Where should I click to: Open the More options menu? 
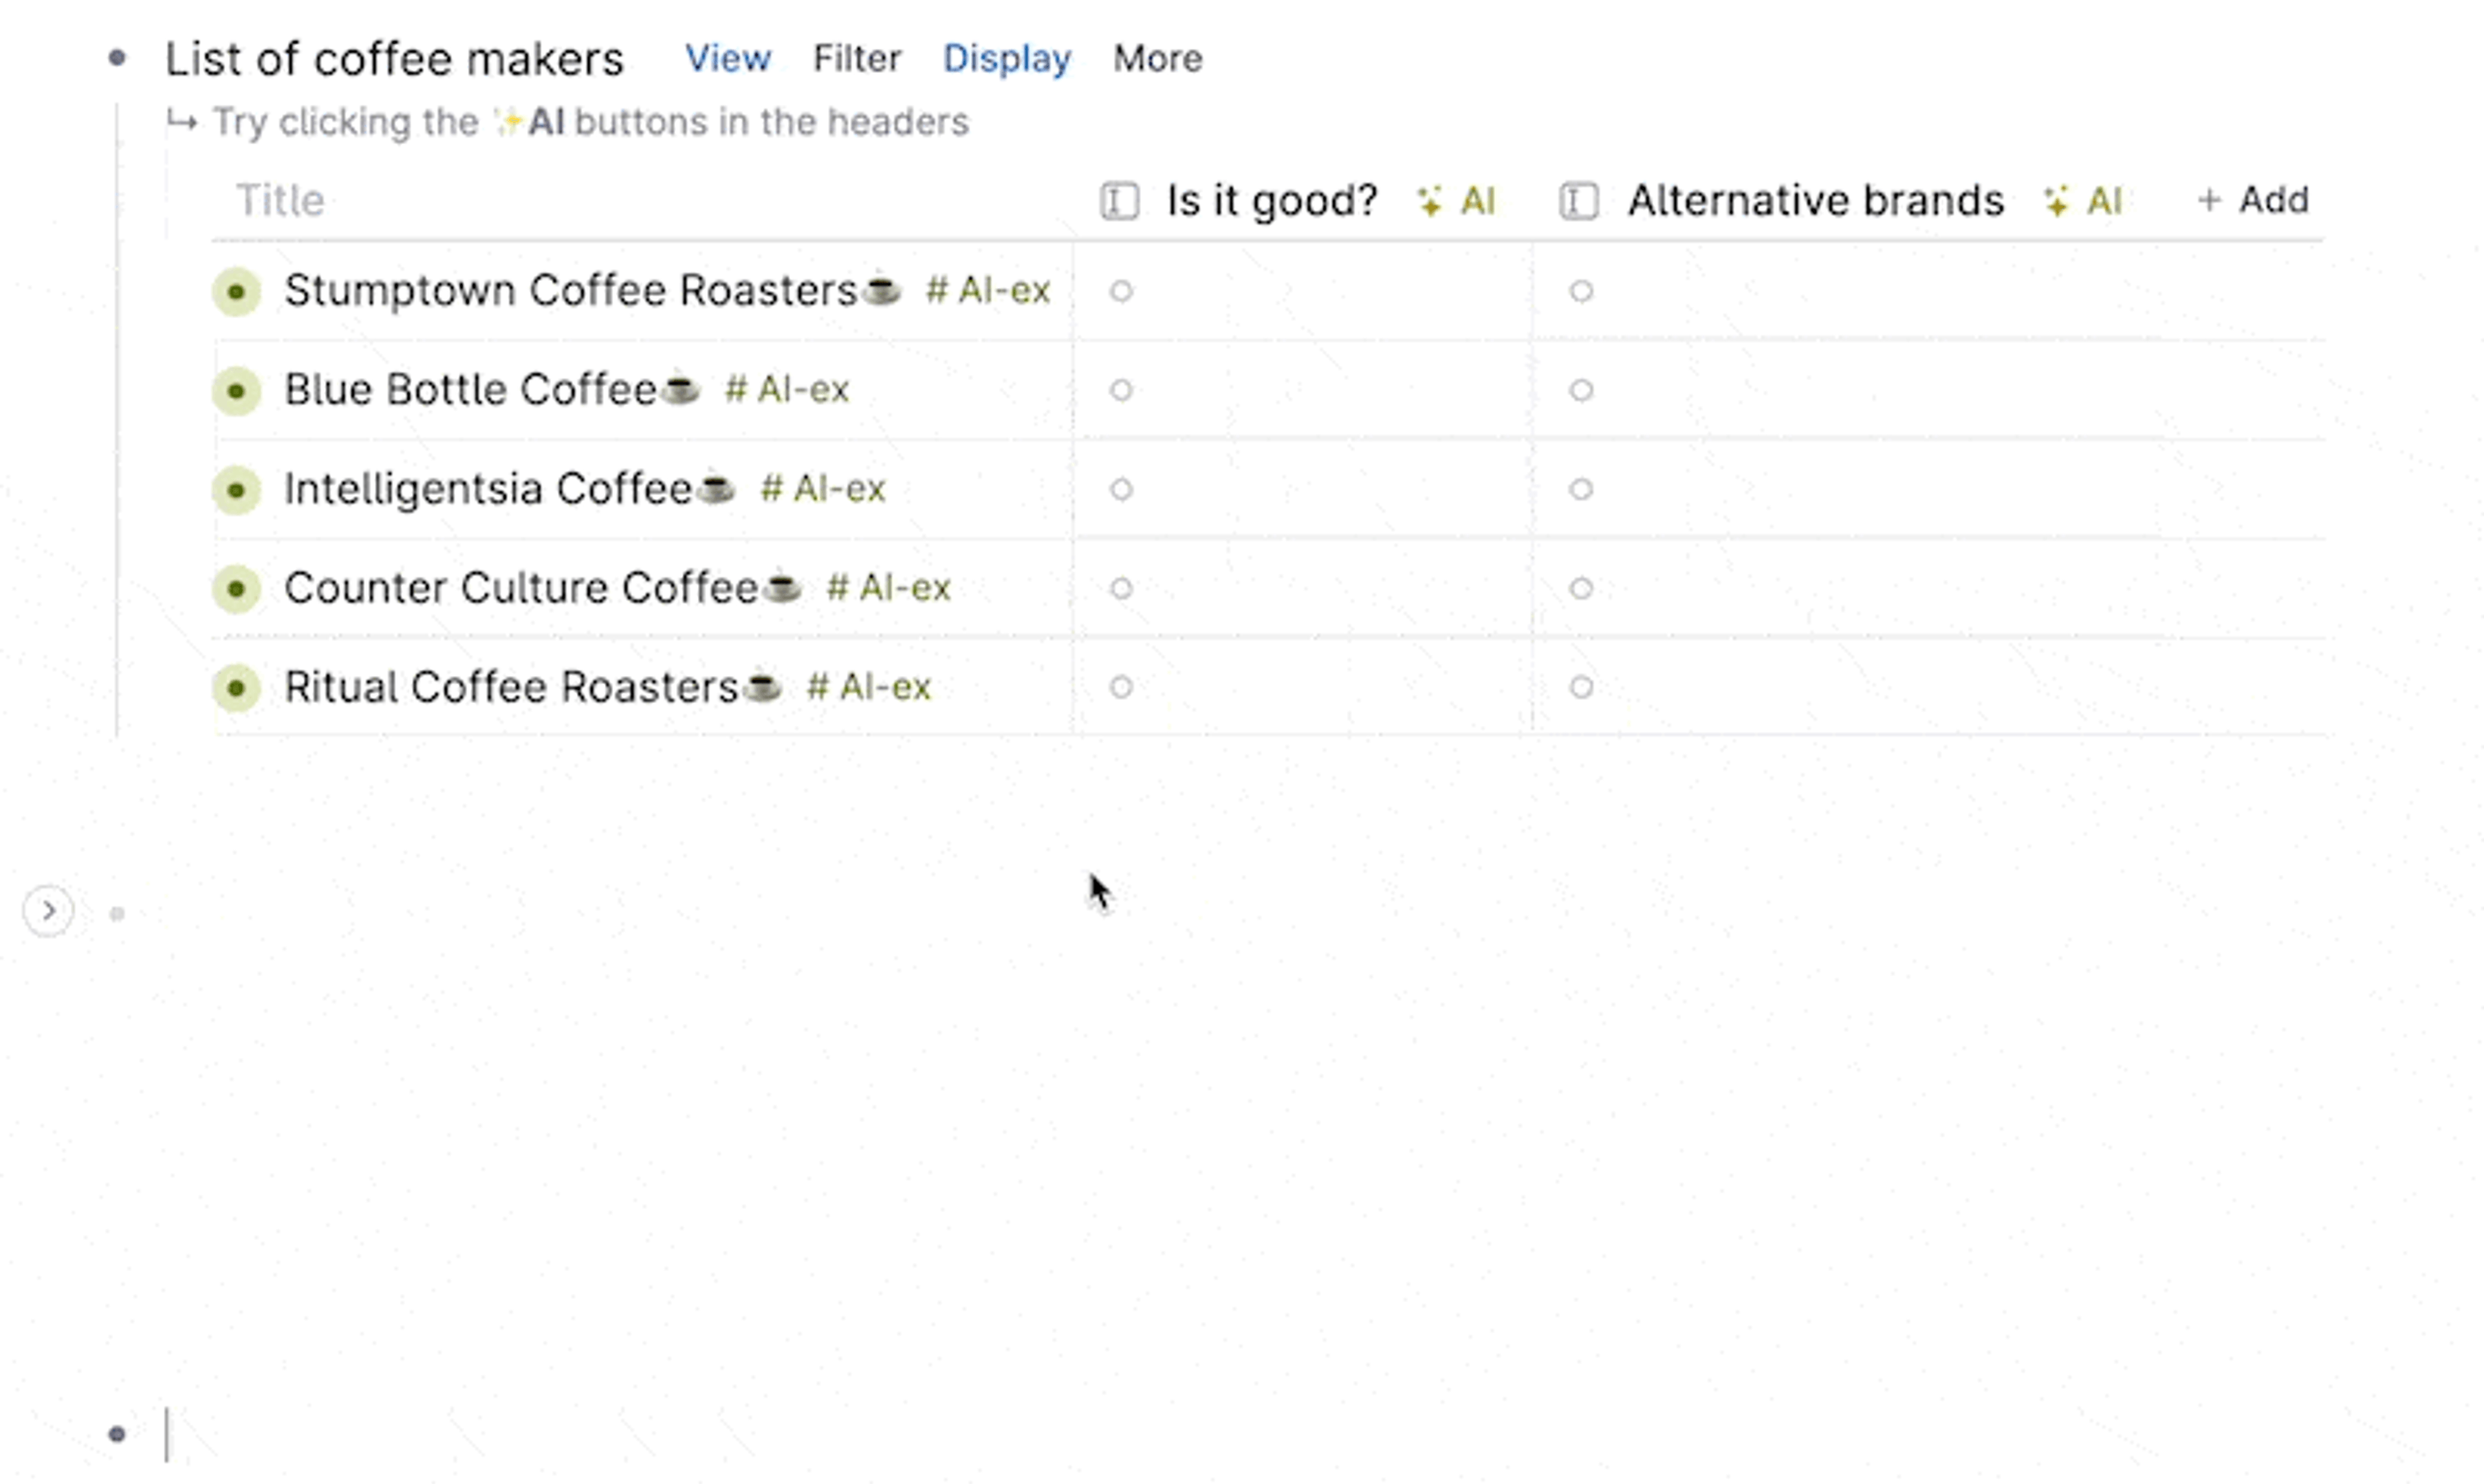tap(1157, 58)
